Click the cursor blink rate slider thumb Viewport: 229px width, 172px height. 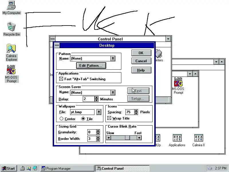click(x=127, y=138)
